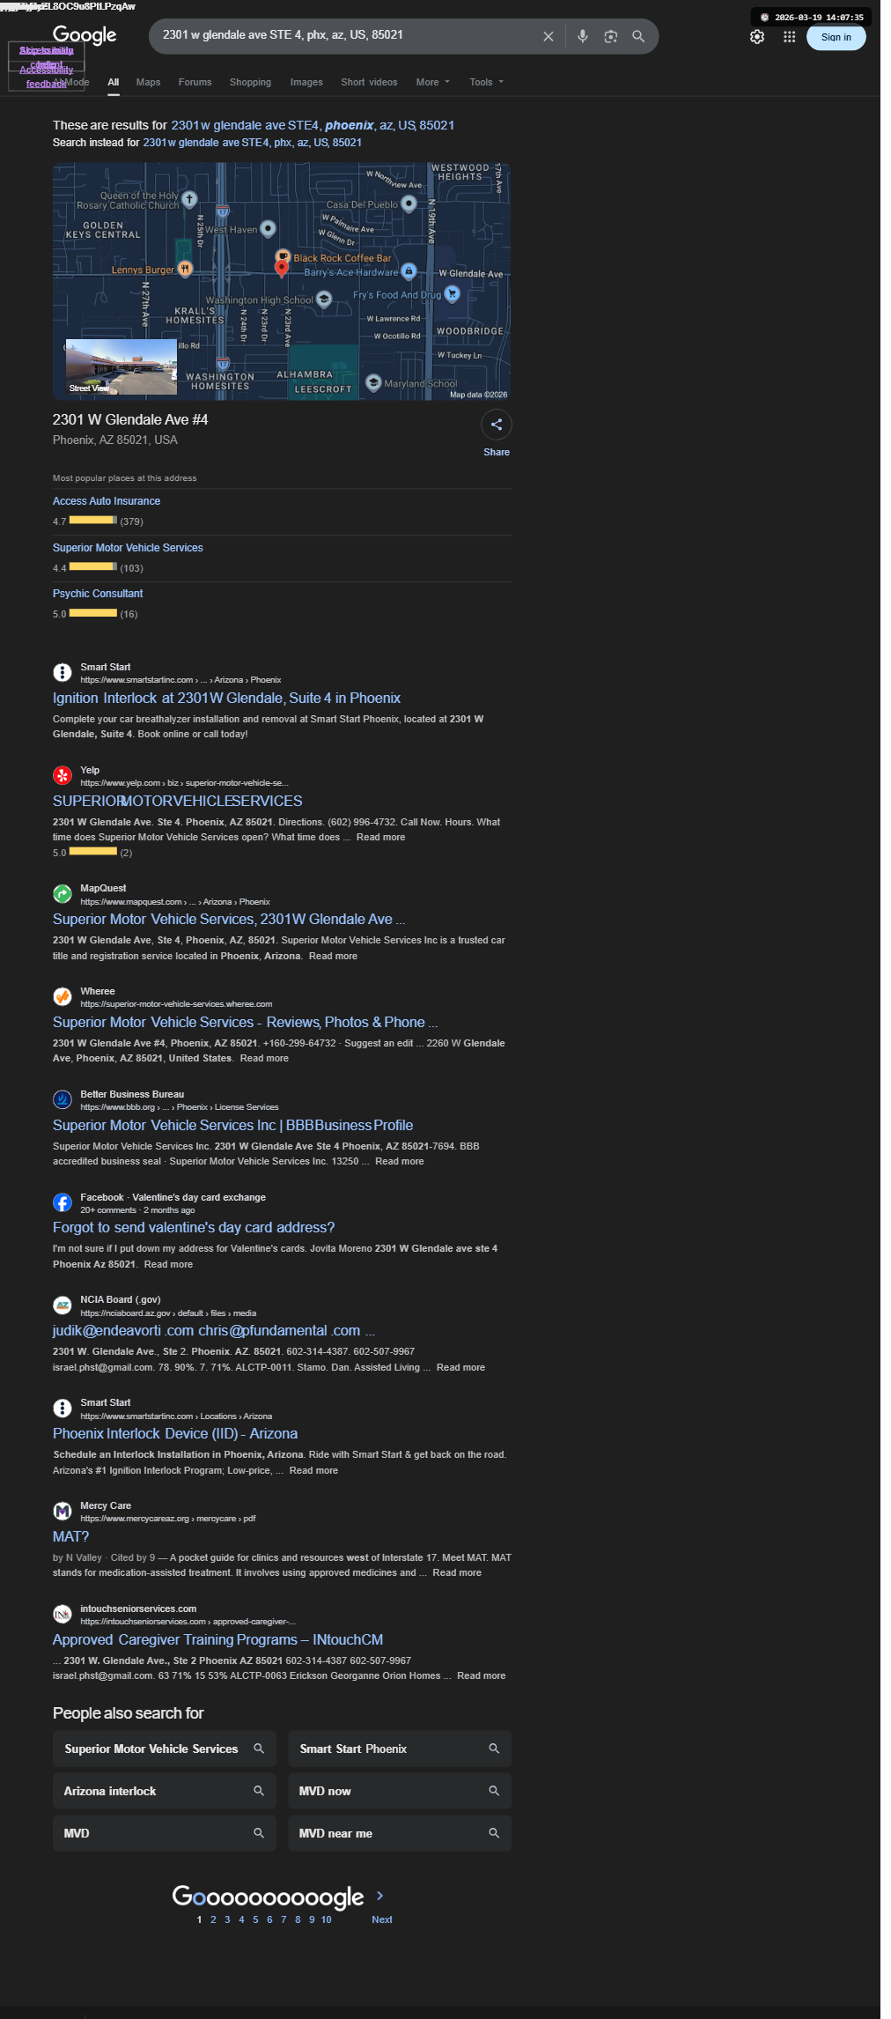Click the Sign in button
891x2019 pixels.
click(836, 37)
